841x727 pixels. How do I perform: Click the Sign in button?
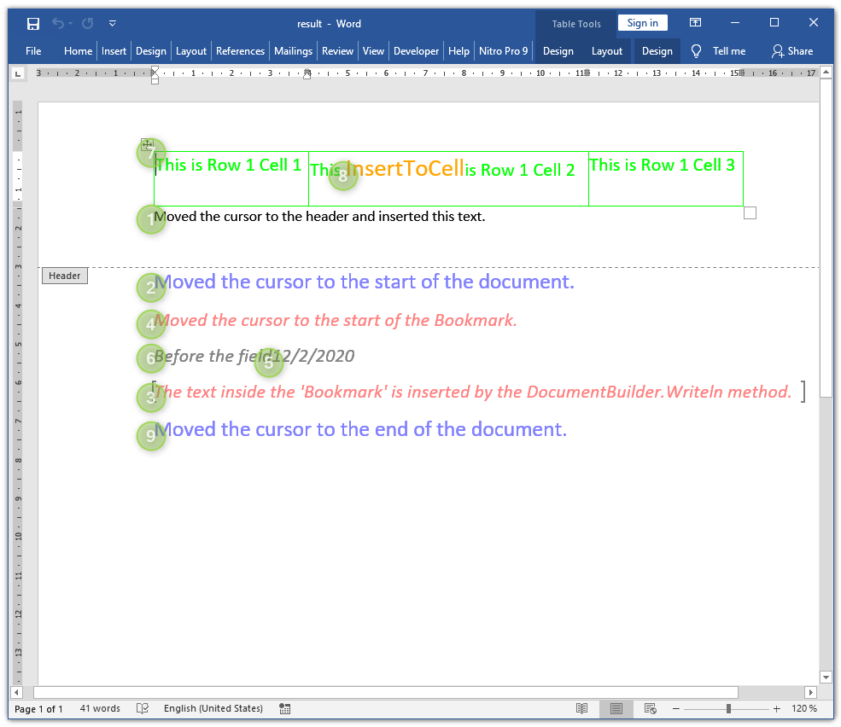(642, 23)
